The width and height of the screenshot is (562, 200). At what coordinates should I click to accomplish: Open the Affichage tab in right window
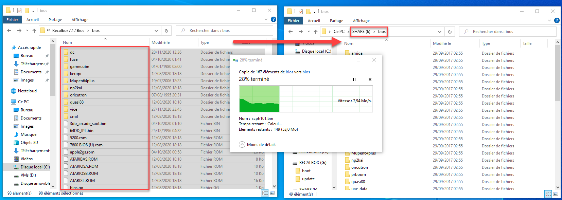(x=361, y=21)
